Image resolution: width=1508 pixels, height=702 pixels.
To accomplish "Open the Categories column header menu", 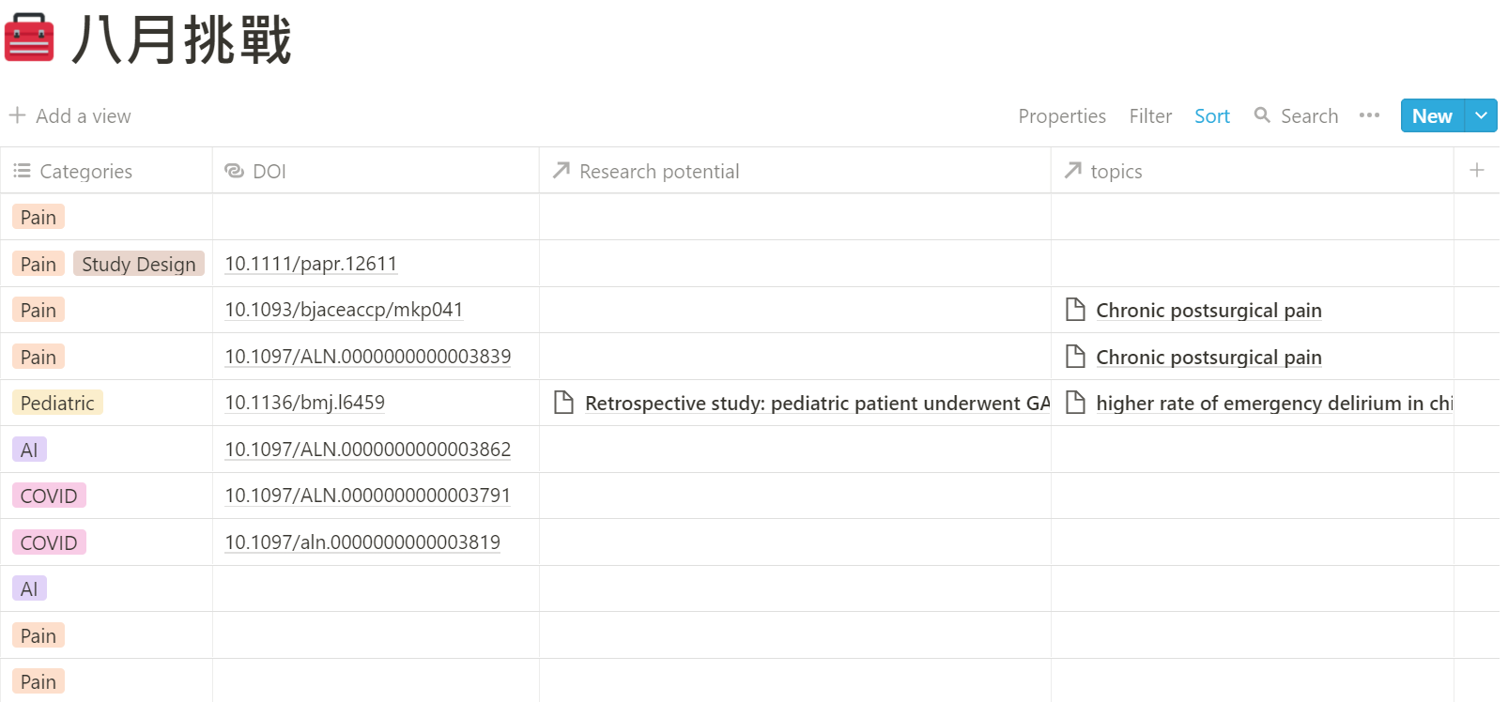I will pos(85,171).
